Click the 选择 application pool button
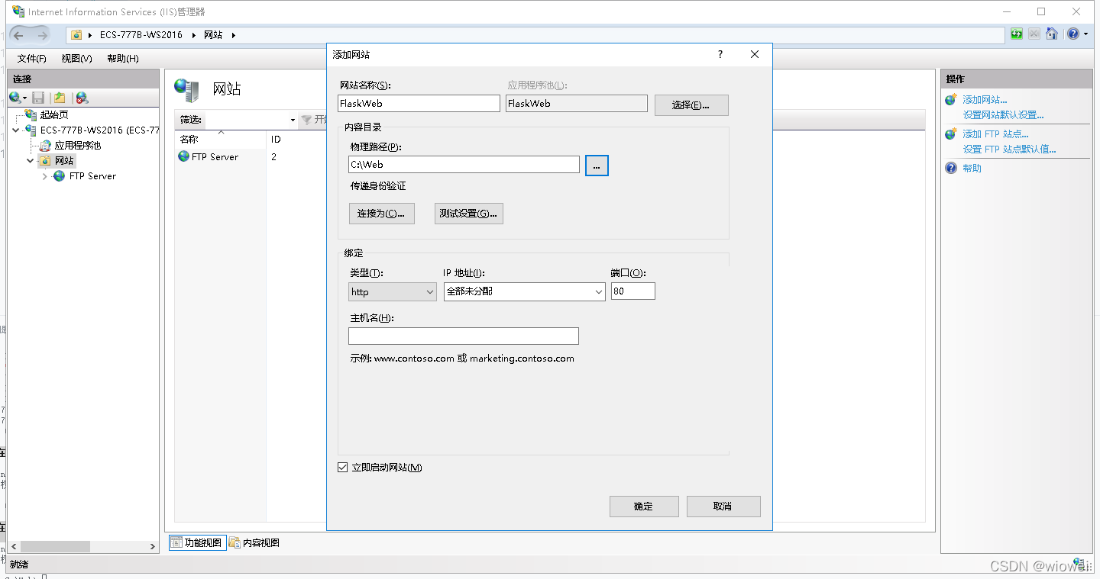The image size is (1100, 579). click(x=691, y=105)
